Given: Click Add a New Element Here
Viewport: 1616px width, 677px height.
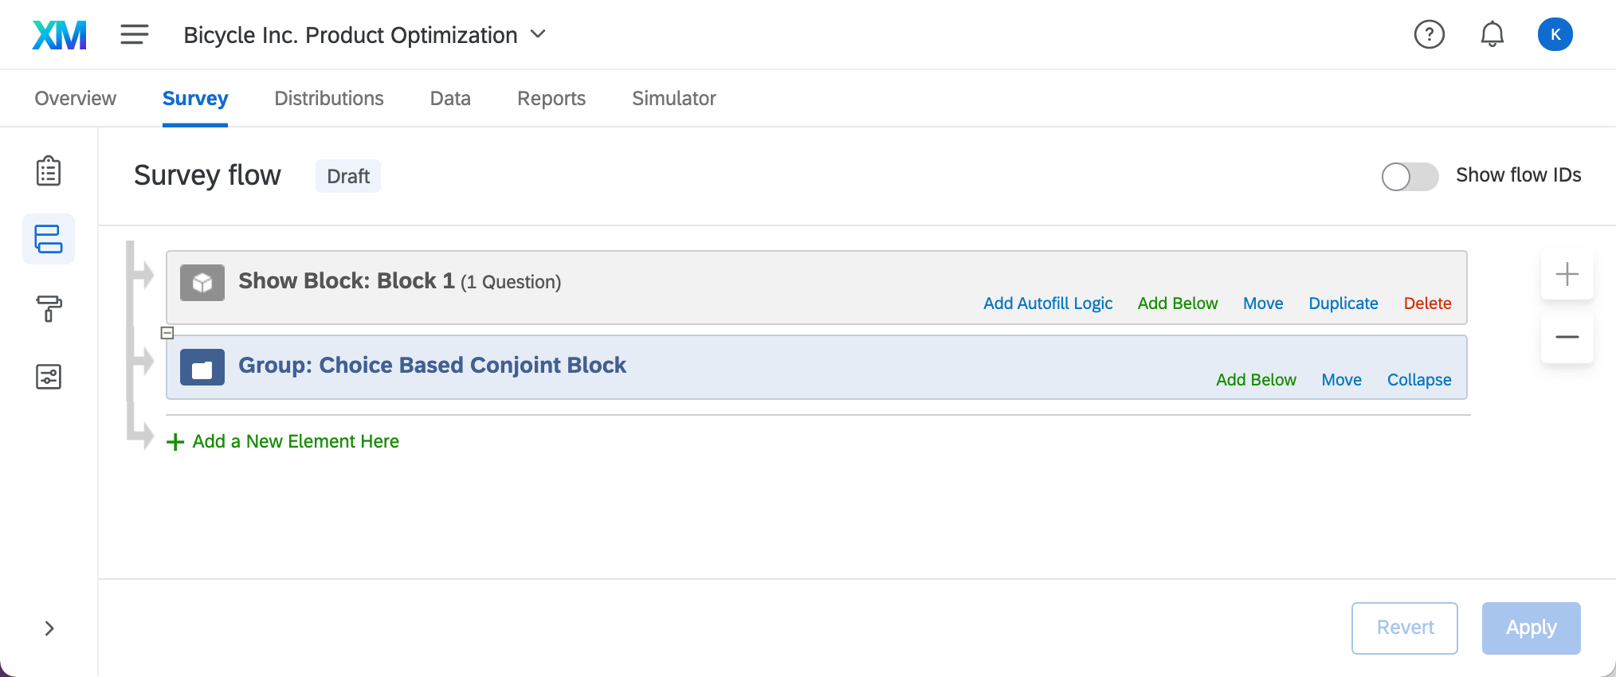Looking at the screenshot, I should 295,441.
